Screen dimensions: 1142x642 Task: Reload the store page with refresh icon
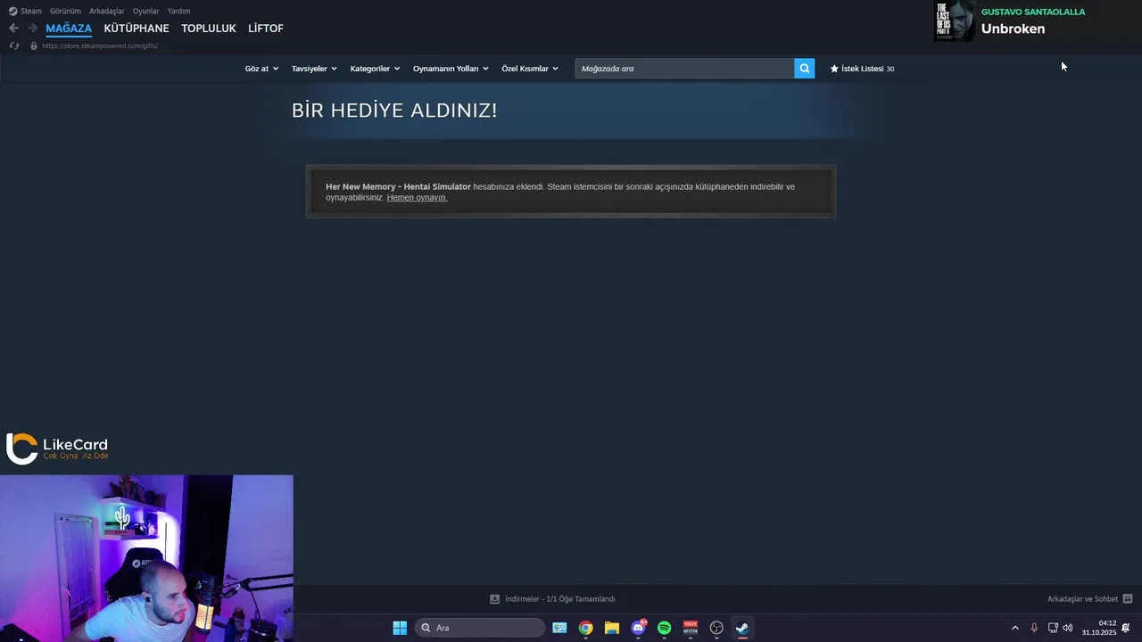tap(13, 45)
